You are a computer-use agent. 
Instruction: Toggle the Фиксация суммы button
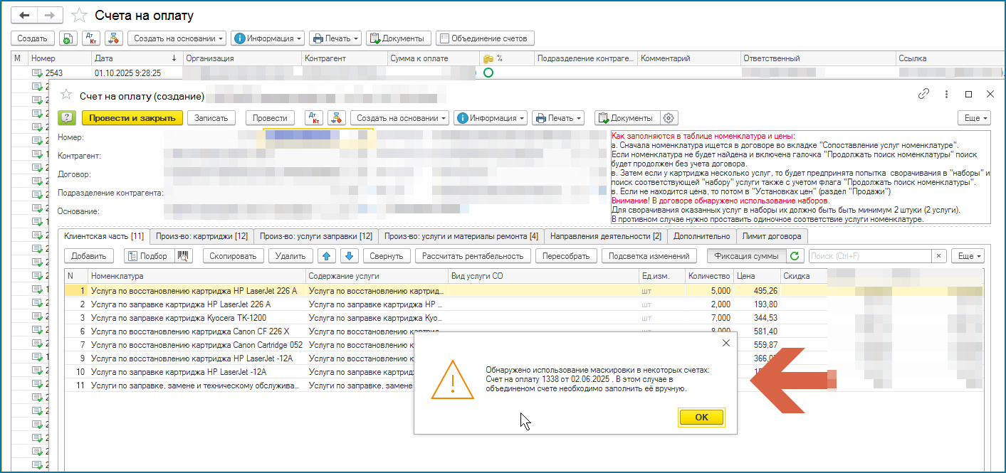pyautogui.click(x=746, y=256)
